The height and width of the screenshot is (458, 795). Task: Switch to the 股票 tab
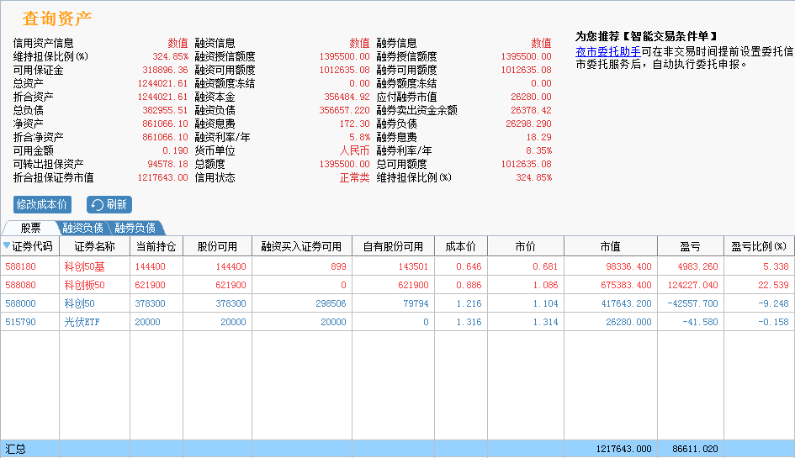tap(30, 228)
